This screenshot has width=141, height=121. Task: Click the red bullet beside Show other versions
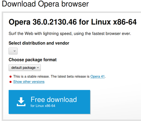coord(11,82)
